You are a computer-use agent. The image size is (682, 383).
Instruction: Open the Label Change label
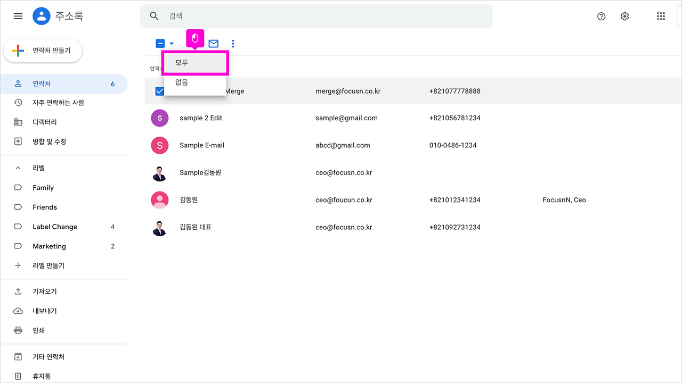[x=64, y=227]
